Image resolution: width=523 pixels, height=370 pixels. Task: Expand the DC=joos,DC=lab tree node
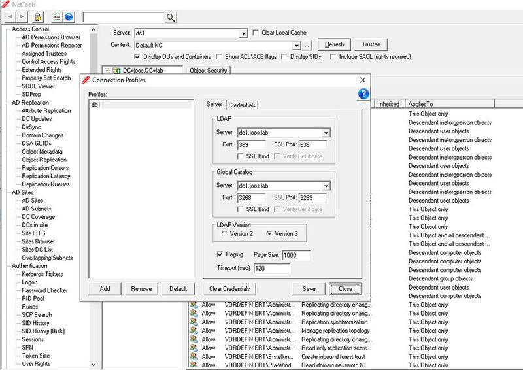tap(107, 71)
